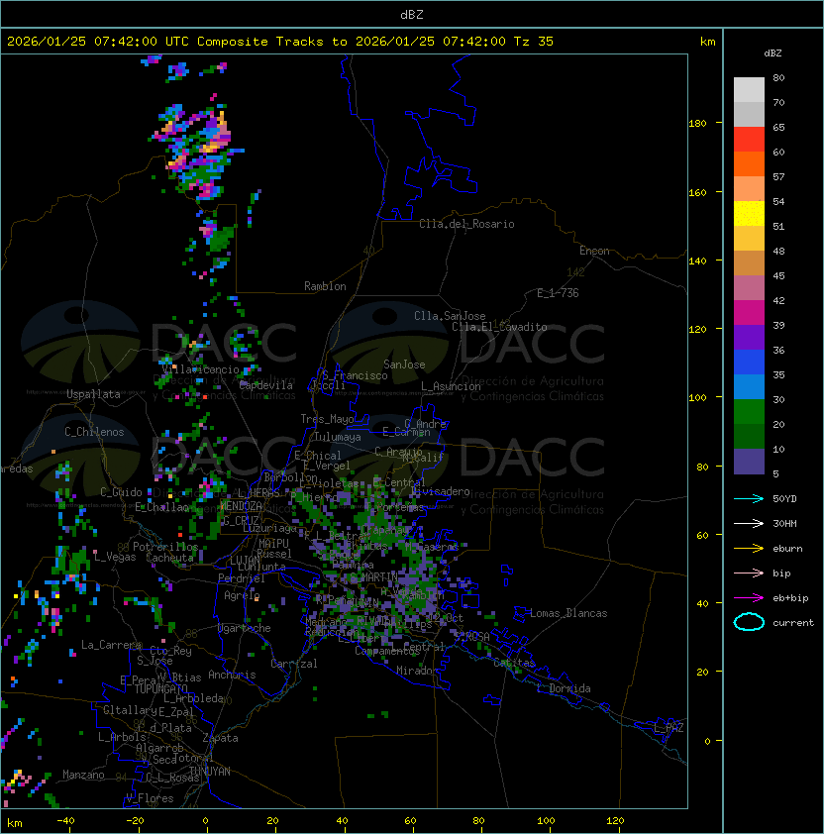Viewport: 824px width, 834px height.
Task: Click the 'Carrizal' map label
Action: pyautogui.click(x=294, y=664)
